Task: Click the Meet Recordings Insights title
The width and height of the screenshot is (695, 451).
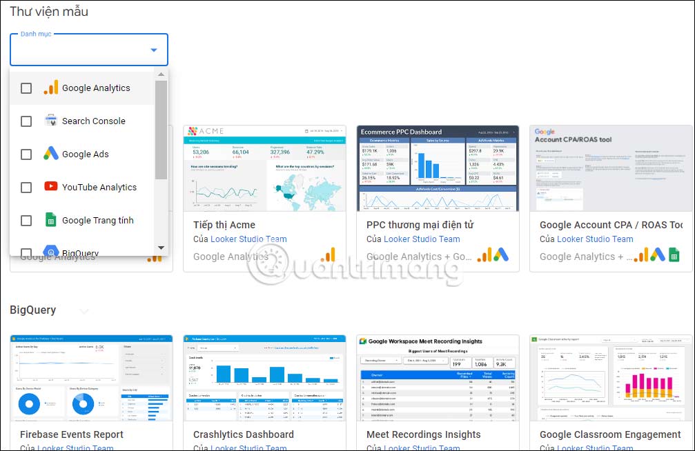Action: pyautogui.click(x=424, y=434)
